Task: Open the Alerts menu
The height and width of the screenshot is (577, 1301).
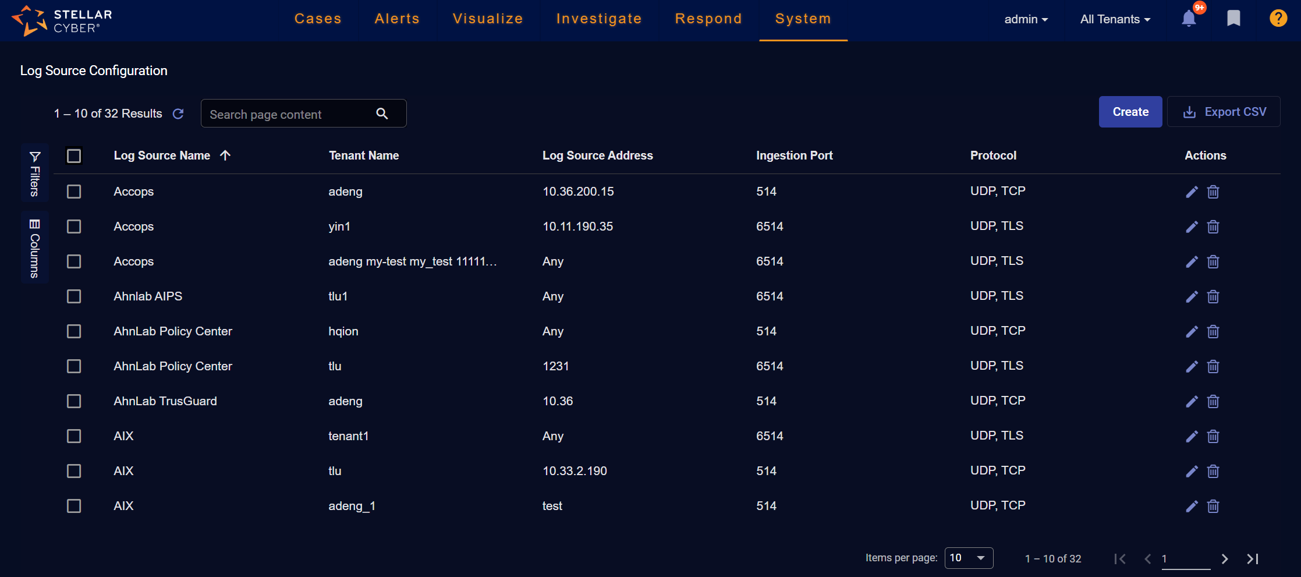Action: [397, 19]
